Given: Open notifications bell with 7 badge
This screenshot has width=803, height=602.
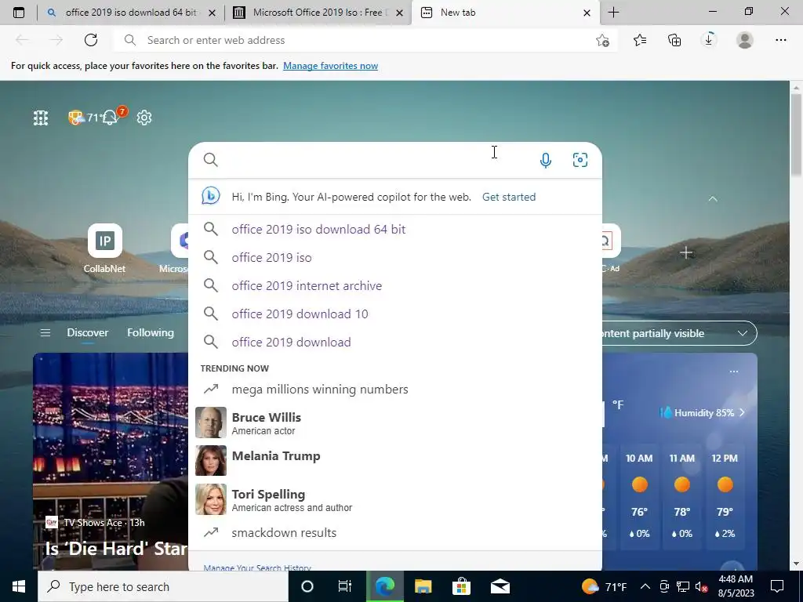Looking at the screenshot, I should tap(111, 118).
